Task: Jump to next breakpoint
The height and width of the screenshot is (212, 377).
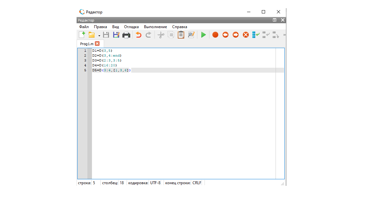Action: (x=236, y=35)
